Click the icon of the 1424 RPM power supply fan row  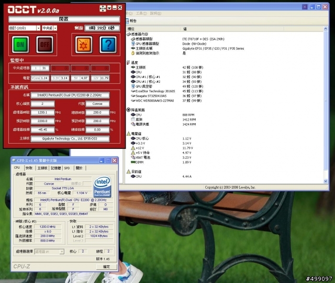point(133,124)
